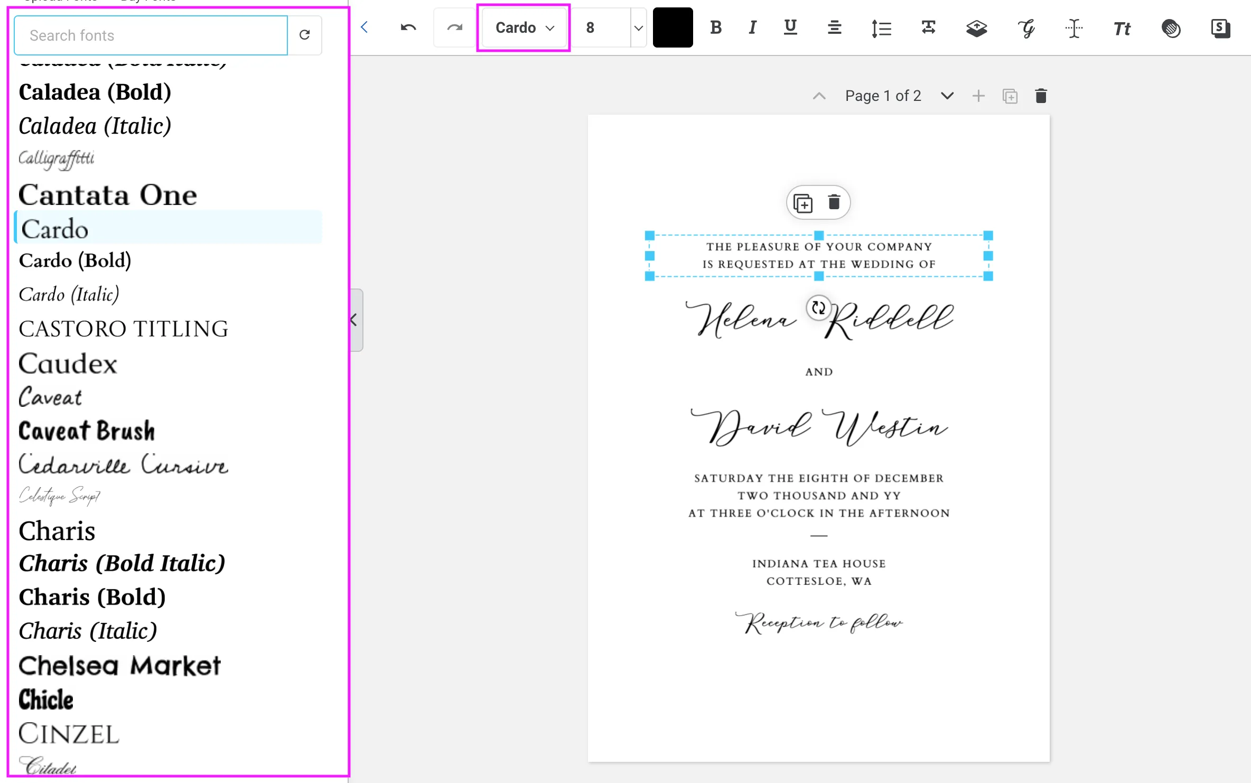1251x783 pixels.
Task: Toggle underline formatting
Action: coord(790,27)
